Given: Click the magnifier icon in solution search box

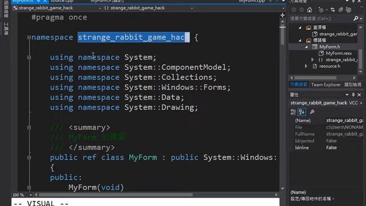Looking at the screenshot, I should (x=356, y=18).
